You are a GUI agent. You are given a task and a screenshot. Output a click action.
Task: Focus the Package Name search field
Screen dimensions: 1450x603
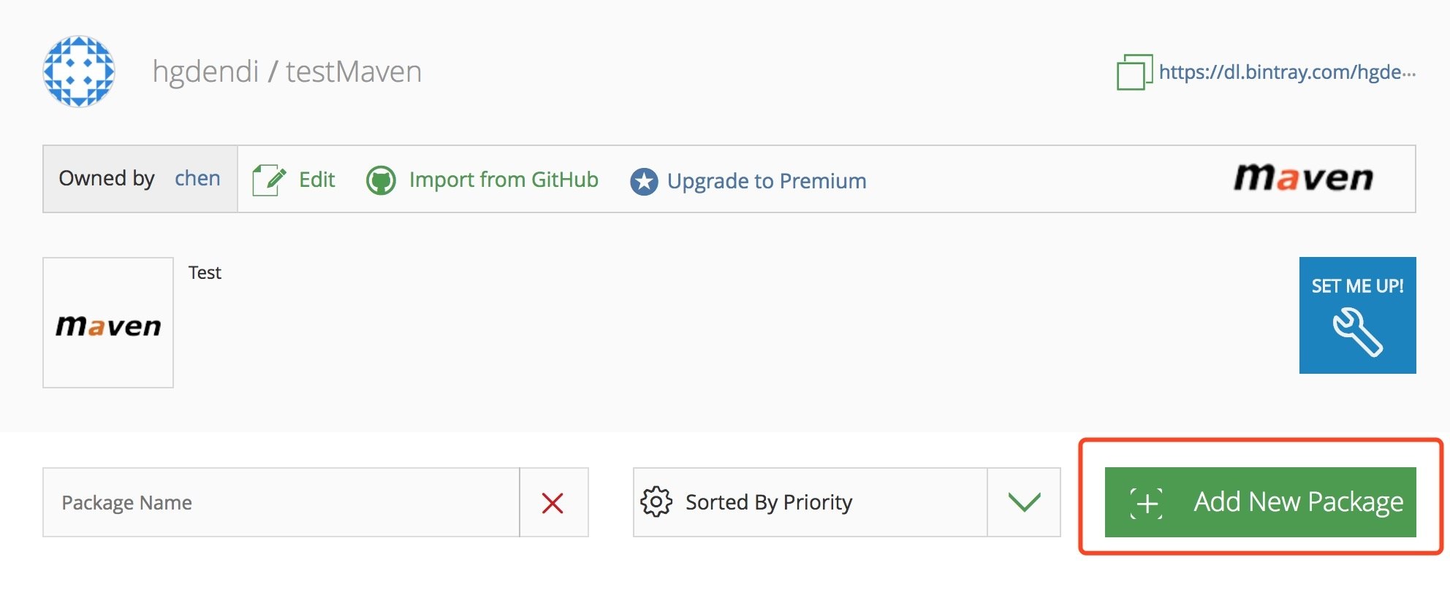281,503
